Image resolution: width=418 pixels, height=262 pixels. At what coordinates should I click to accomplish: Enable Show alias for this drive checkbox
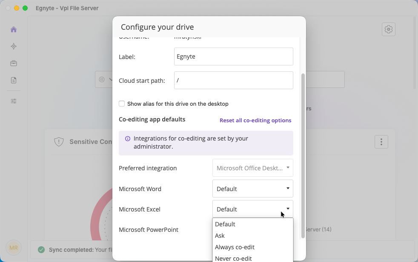coord(122,104)
